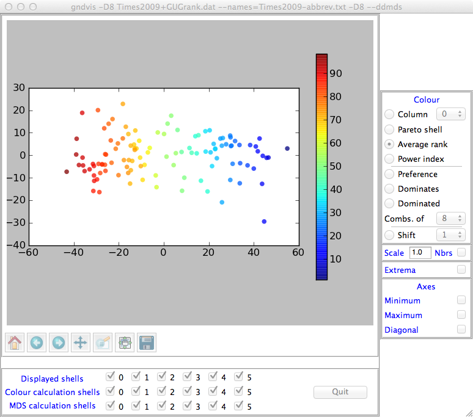The height and width of the screenshot is (417, 473).
Task: Uncheck Colour calculation shells 2
Action: 162,391
